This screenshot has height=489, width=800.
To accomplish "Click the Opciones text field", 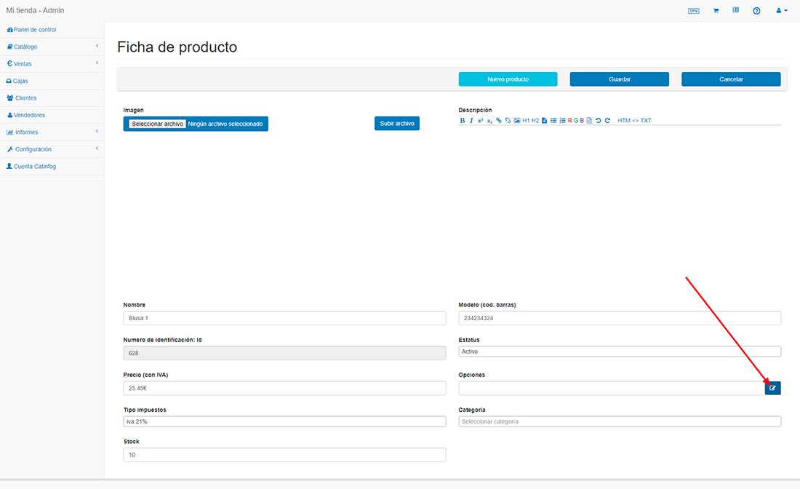I will (612, 388).
